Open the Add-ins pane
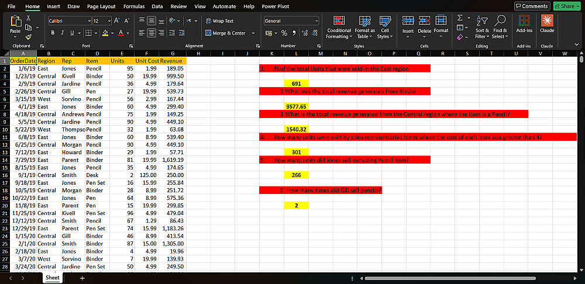The width and height of the screenshot is (585, 284). tap(524, 24)
